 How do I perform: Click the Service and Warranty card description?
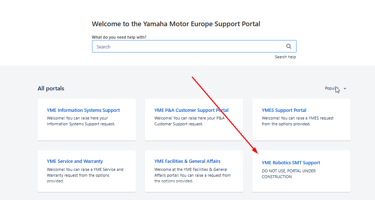pyautogui.click(x=85, y=175)
